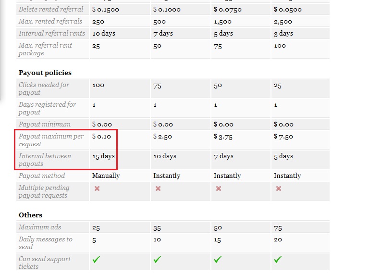The width and height of the screenshot is (369, 277).
Task: Select the "Payout maximum per request" row label
Action: [51, 140]
